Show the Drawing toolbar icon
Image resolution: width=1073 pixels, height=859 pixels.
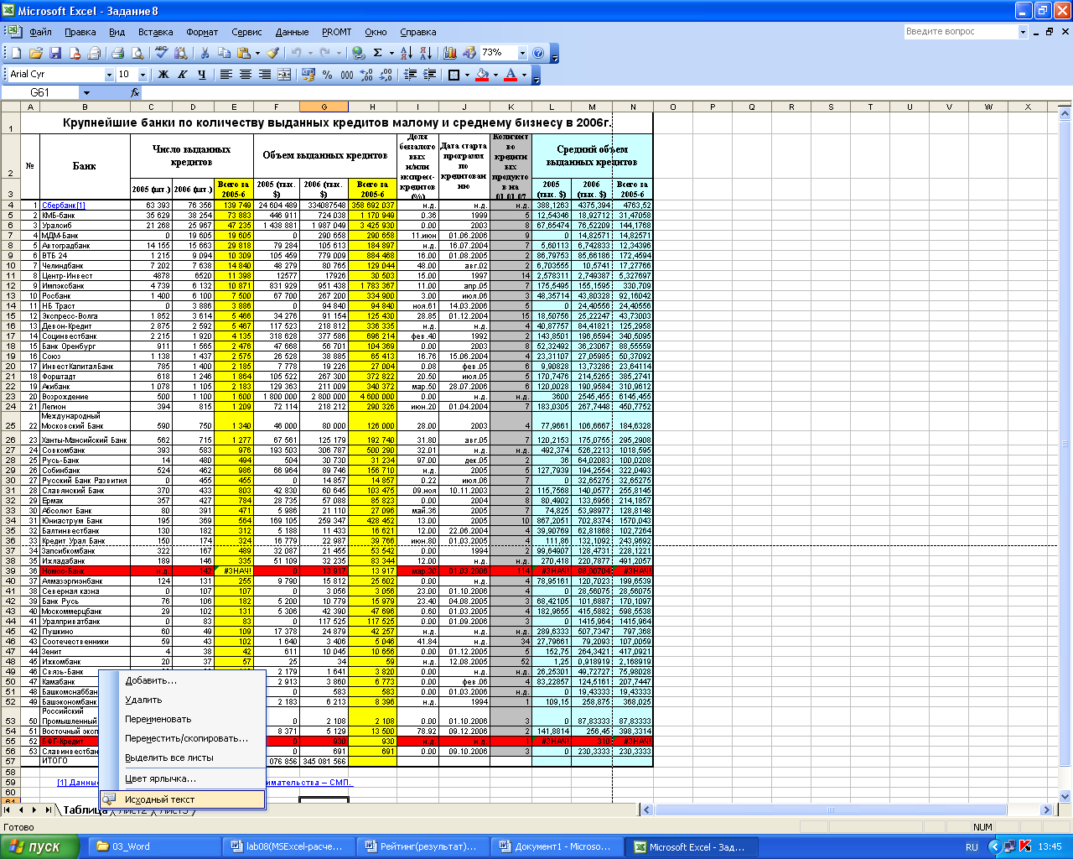[469, 53]
